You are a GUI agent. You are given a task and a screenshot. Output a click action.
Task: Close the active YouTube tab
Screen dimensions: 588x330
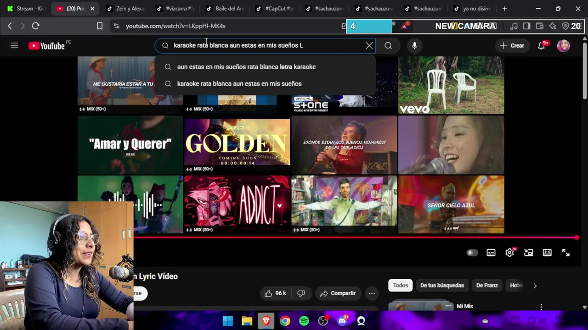click(92, 8)
